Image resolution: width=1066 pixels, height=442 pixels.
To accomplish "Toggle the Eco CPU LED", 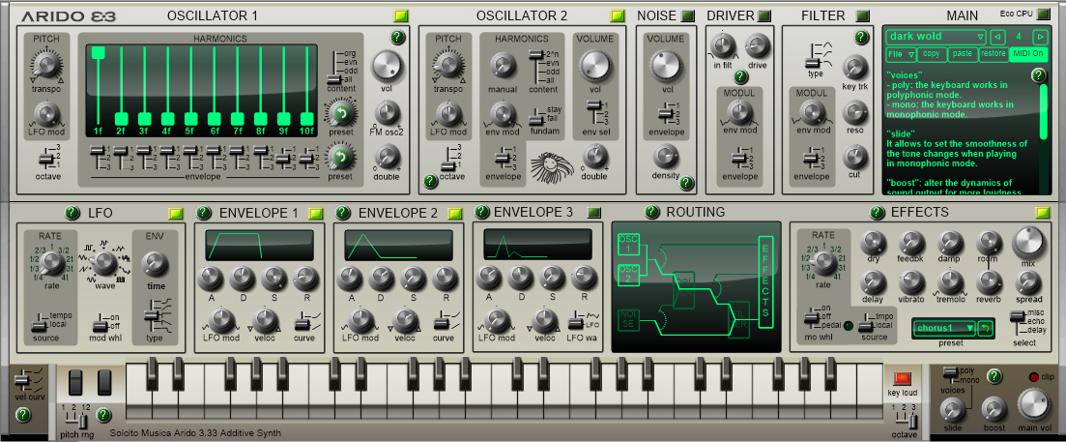I will point(1044,14).
